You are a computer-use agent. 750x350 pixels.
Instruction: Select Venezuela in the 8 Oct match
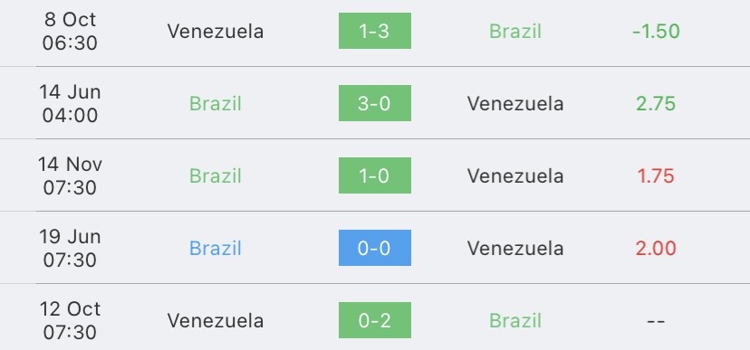[x=216, y=32]
